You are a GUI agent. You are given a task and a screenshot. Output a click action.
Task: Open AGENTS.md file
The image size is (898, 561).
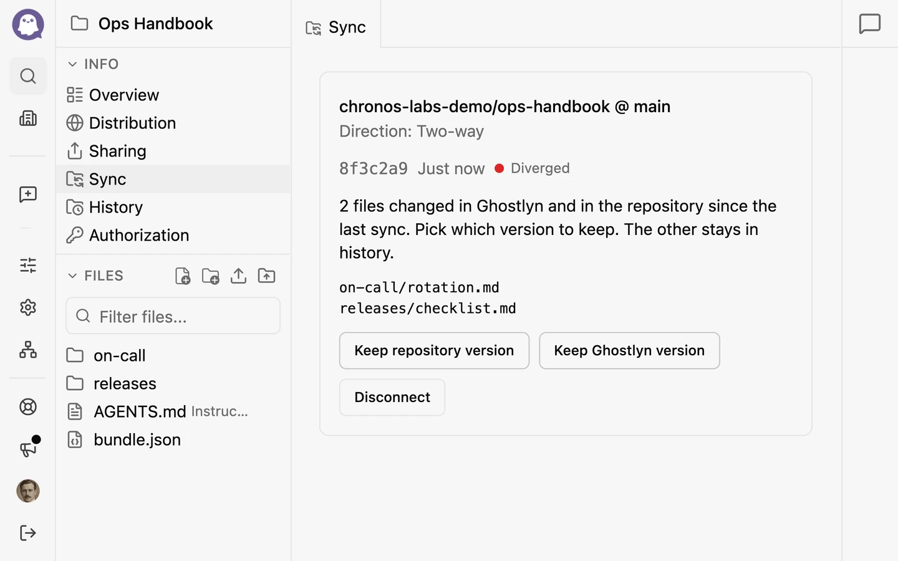tap(173, 411)
